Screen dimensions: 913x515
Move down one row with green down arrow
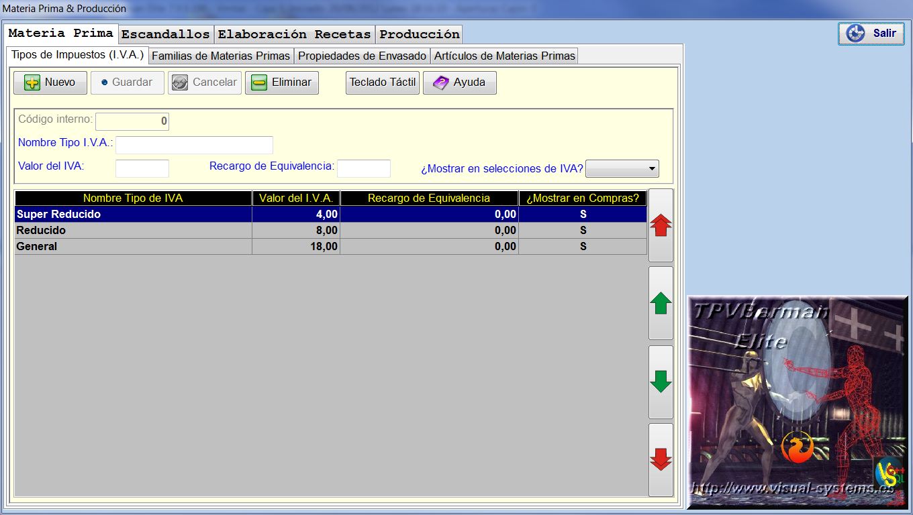(x=661, y=382)
